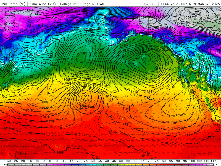The image size is (221, 166).
Task: Select the 80 degree legend label
Action: (x=164, y=161)
